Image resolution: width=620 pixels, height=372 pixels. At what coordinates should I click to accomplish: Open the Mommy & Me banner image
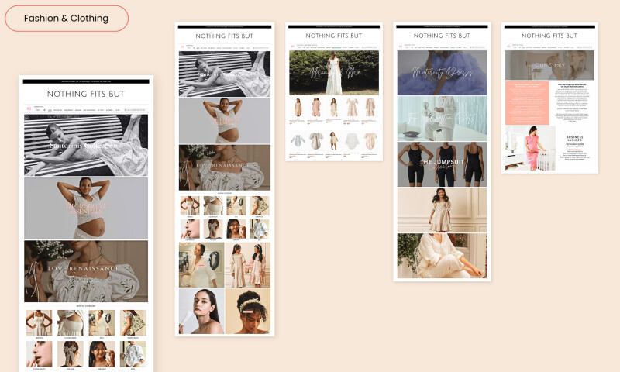coord(334,73)
